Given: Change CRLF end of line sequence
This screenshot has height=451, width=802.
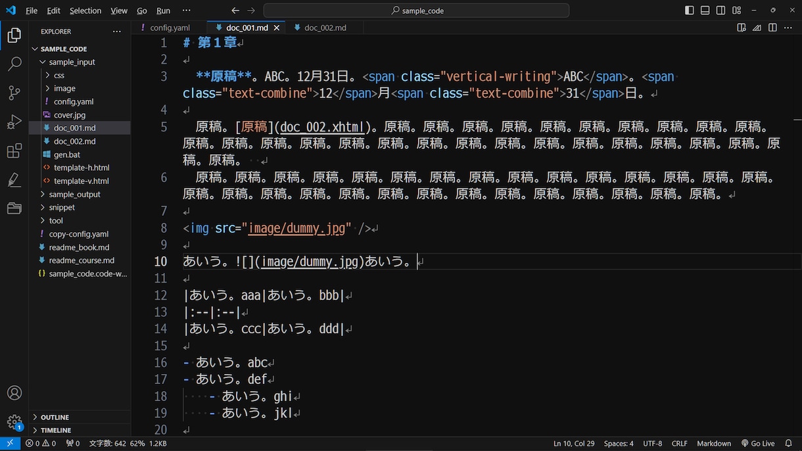Looking at the screenshot, I should click(x=680, y=444).
